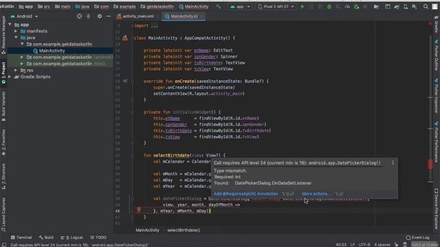Click Attach Debugger to Android Process icon
Image resolution: width=440 pixels, height=247 pixels.
[356, 6]
